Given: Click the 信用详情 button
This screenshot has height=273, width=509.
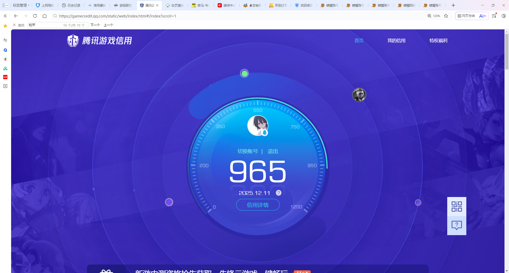Looking at the screenshot, I should coord(258,205).
